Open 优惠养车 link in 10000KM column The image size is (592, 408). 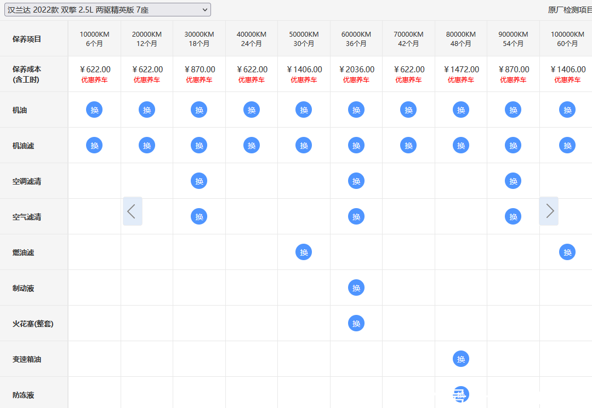pyautogui.click(x=94, y=80)
